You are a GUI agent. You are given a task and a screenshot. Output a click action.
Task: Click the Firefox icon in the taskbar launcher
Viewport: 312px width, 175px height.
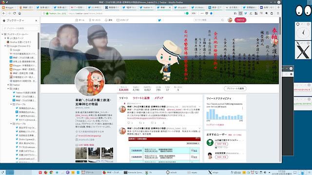(46, 173)
